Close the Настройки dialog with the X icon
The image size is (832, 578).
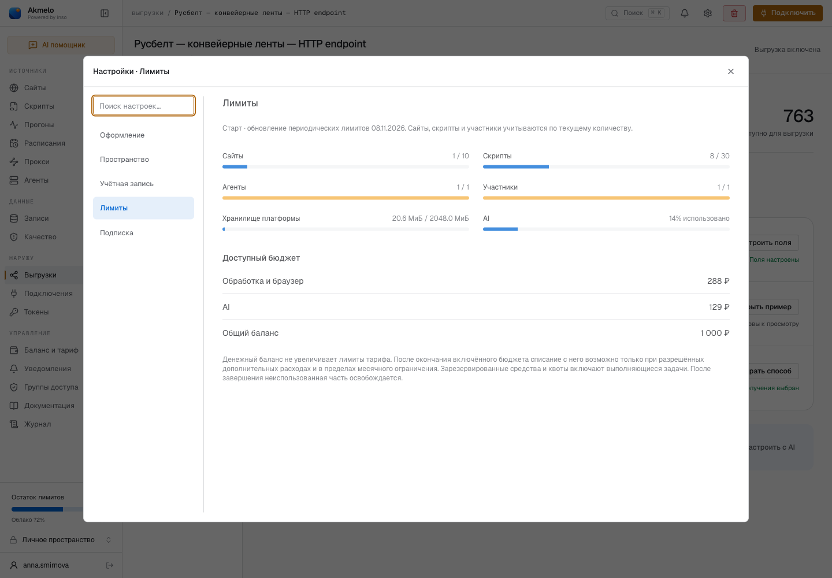731,71
